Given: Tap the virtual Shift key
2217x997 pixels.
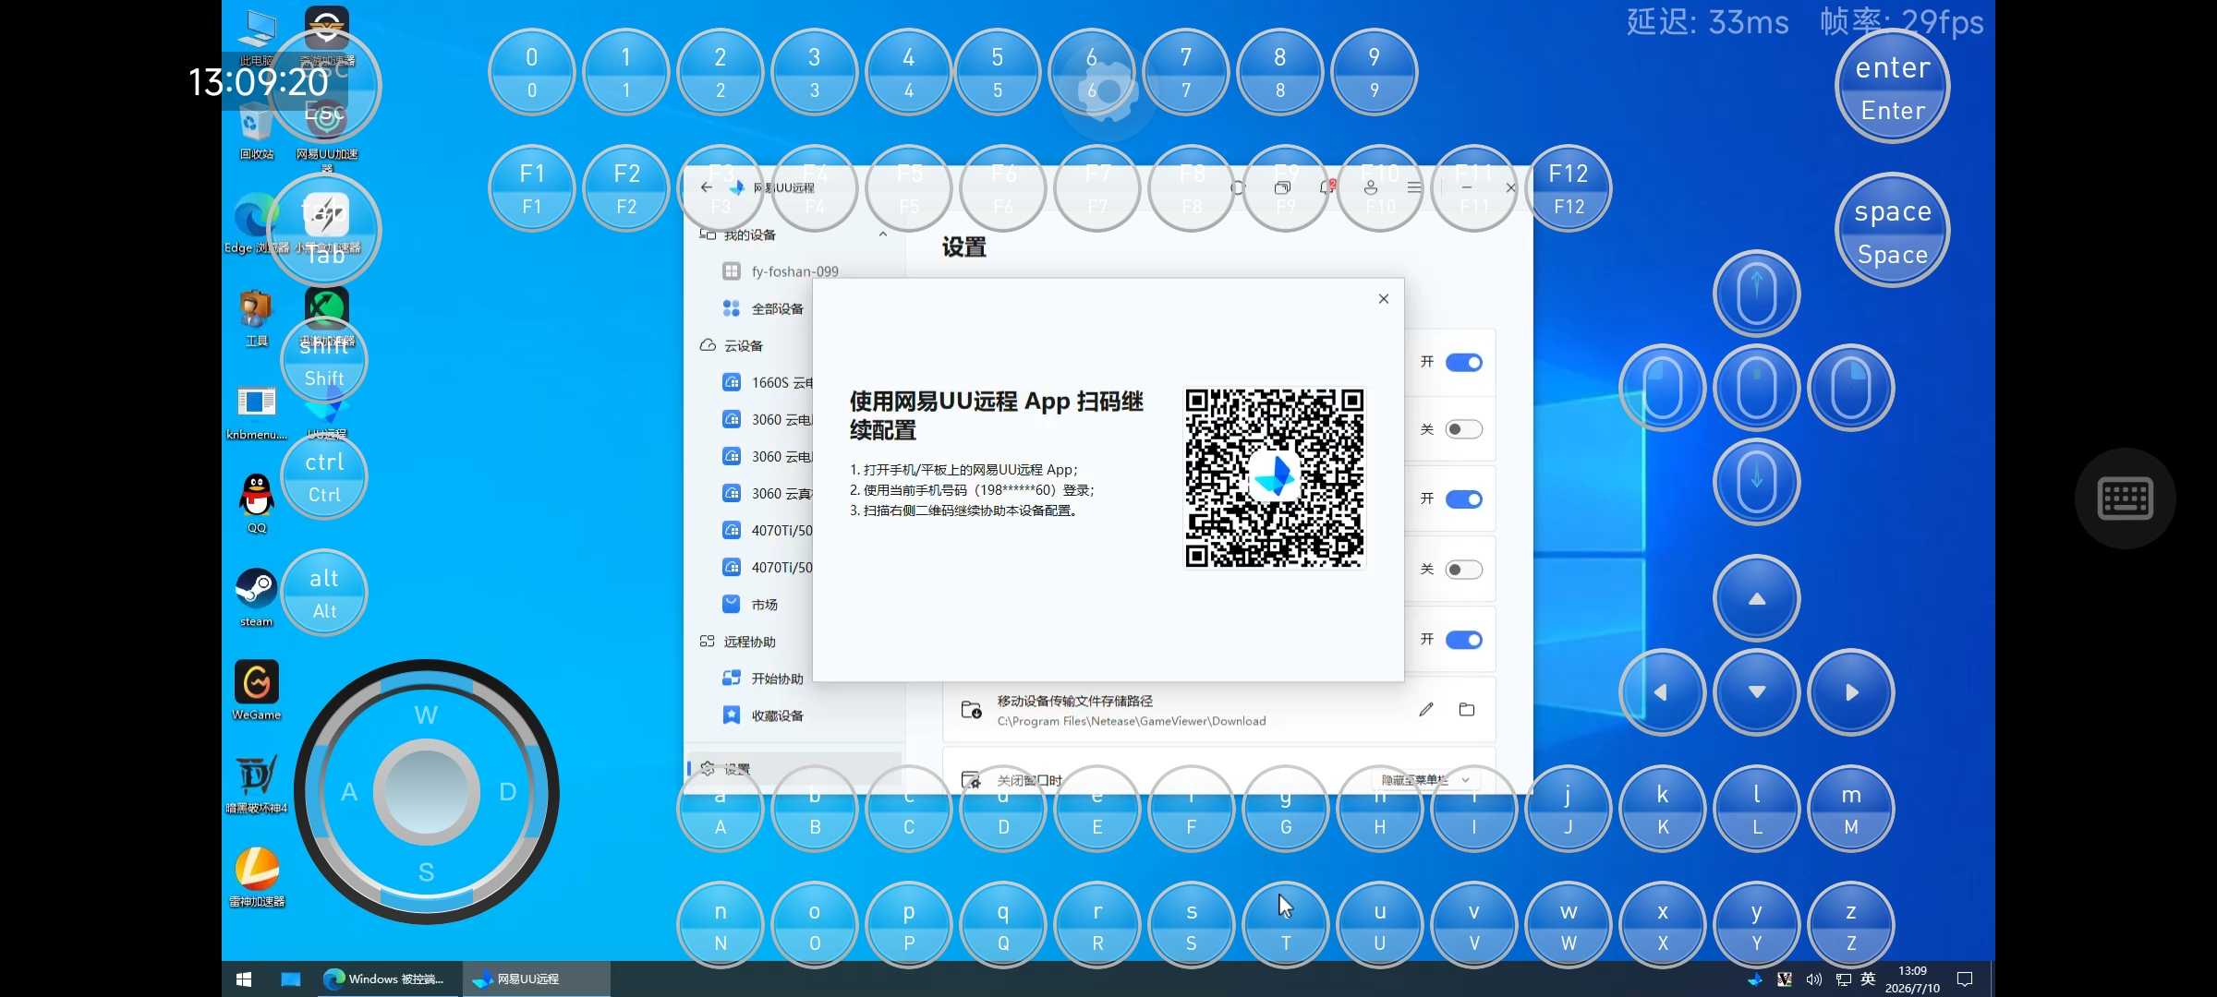Looking at the screenshot, I should tap(324, 360).
